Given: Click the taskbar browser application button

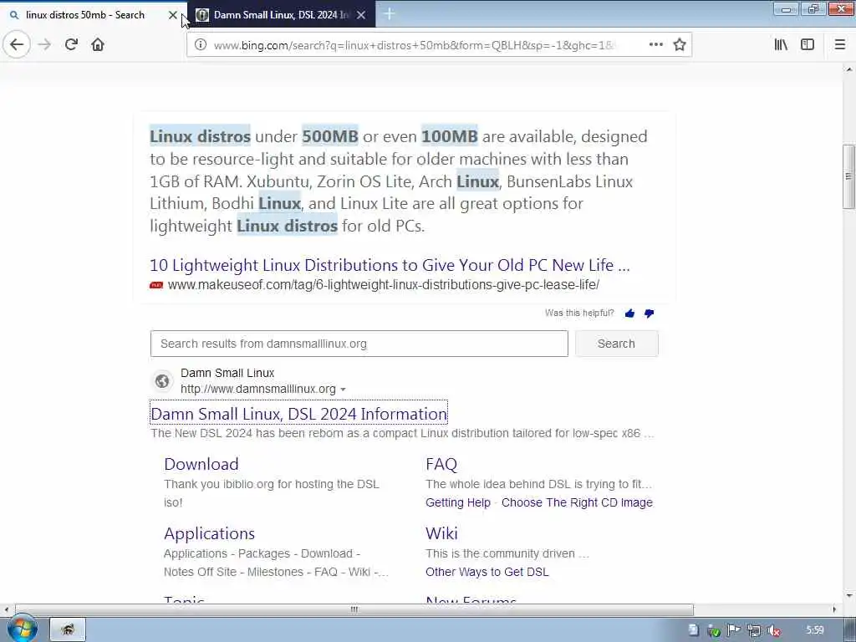Looking at the screenshot, I should [68, 630].
